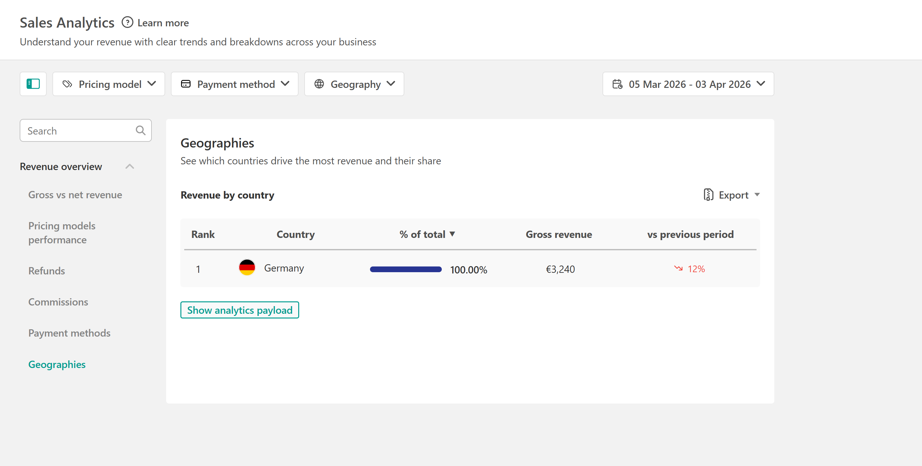Click Show analytics payload button
Screen dimensions: 922x466
click(239, 310)
